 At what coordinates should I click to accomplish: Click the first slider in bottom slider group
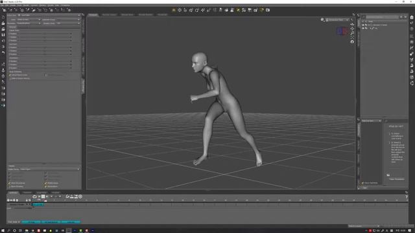pos(45,61)
